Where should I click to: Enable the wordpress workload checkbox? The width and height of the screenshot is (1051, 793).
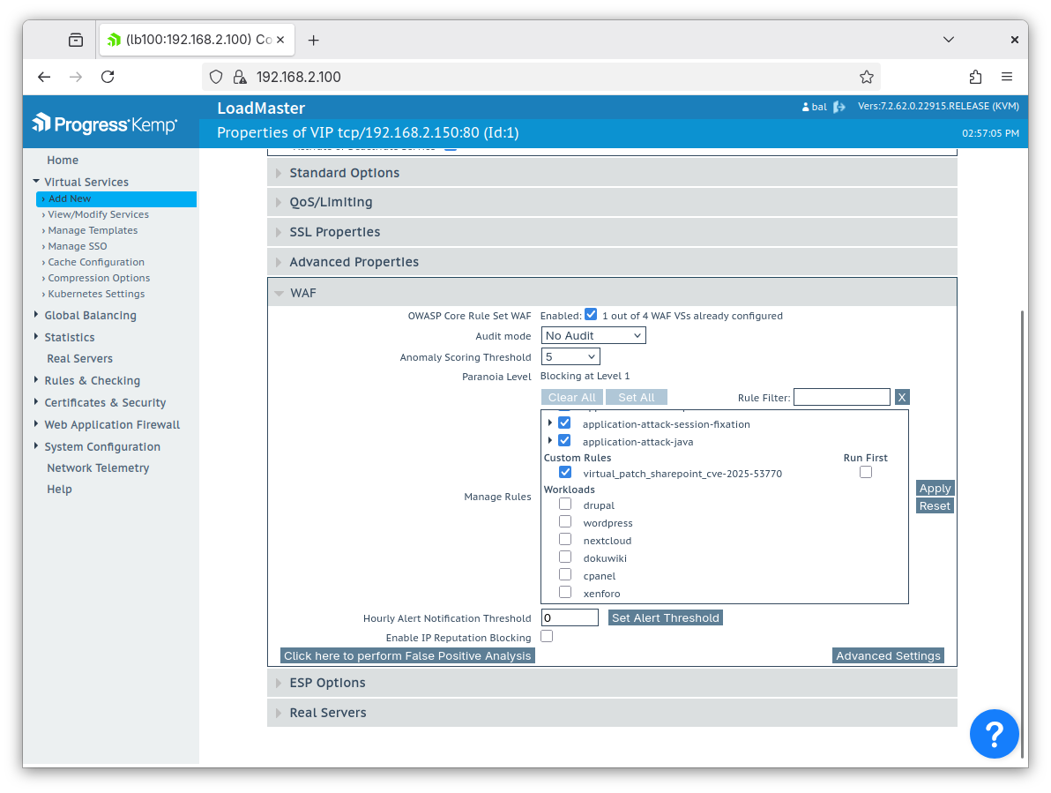point(565,521)
